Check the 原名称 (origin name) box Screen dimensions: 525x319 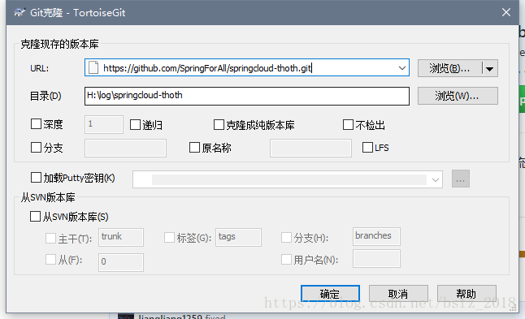click(x=194, y=148)
